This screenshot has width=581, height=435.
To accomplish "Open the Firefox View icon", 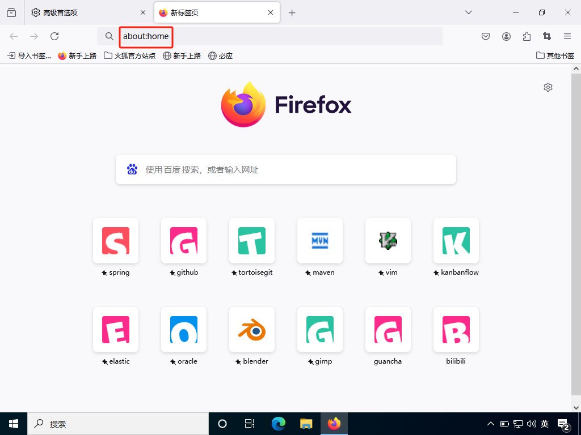I will coord(11,12).
